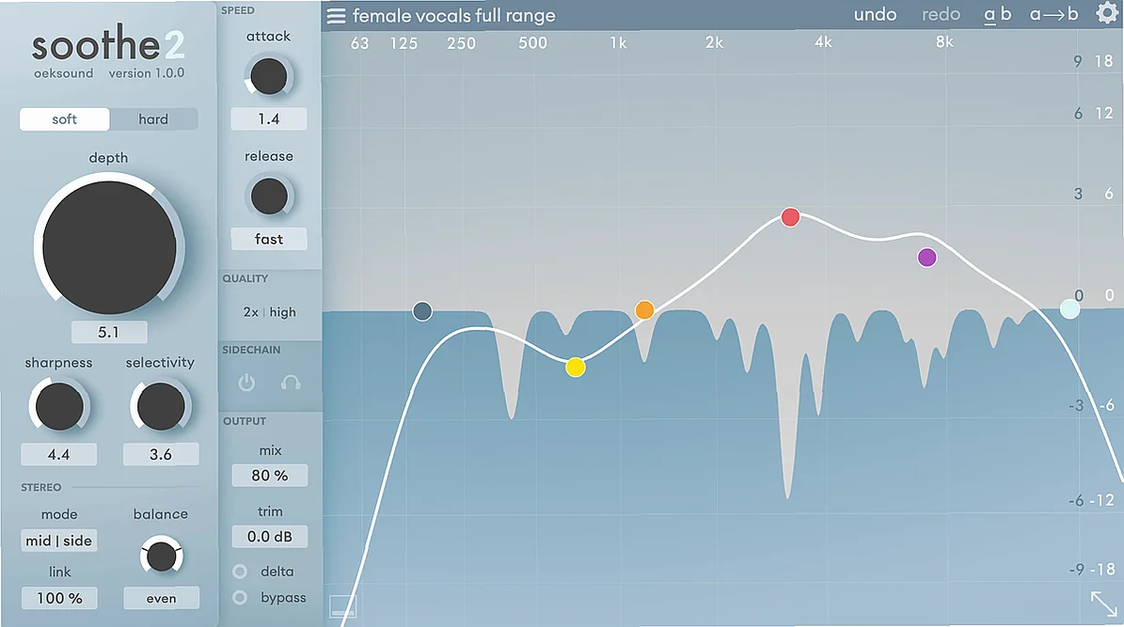Select the purple band node
The image size is (1124, 627).
click(927, 257)
